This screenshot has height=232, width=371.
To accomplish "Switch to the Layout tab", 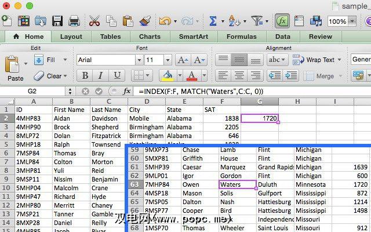I will click(x=71, y=37).
